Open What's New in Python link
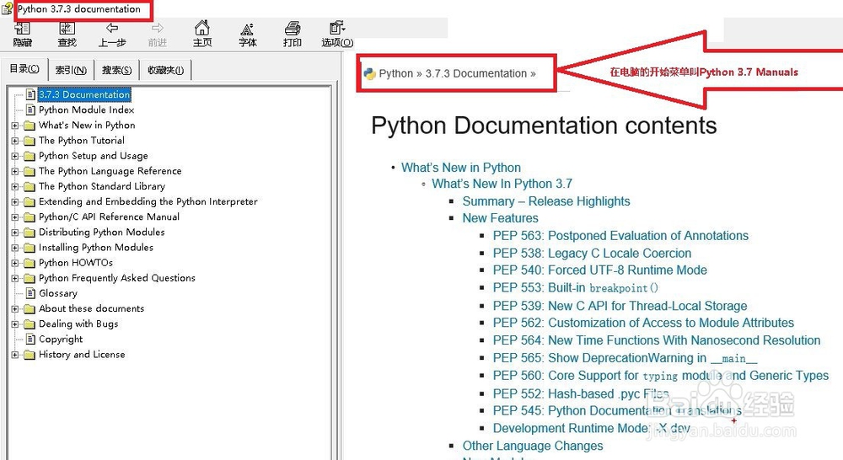Screen dimensions: 843x460 pos(461,168)
